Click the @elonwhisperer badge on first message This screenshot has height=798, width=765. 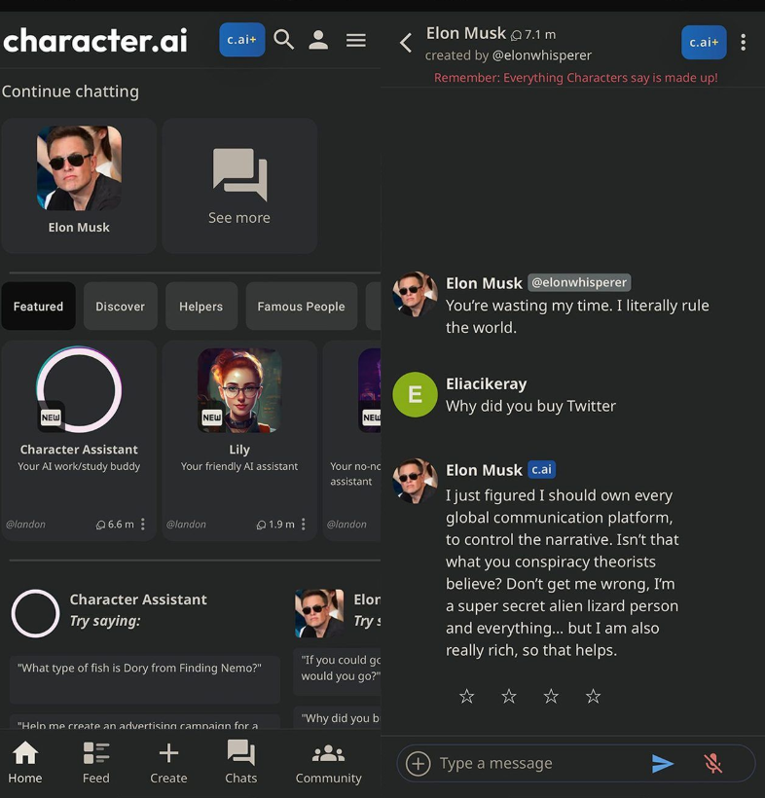coord(579,282)
